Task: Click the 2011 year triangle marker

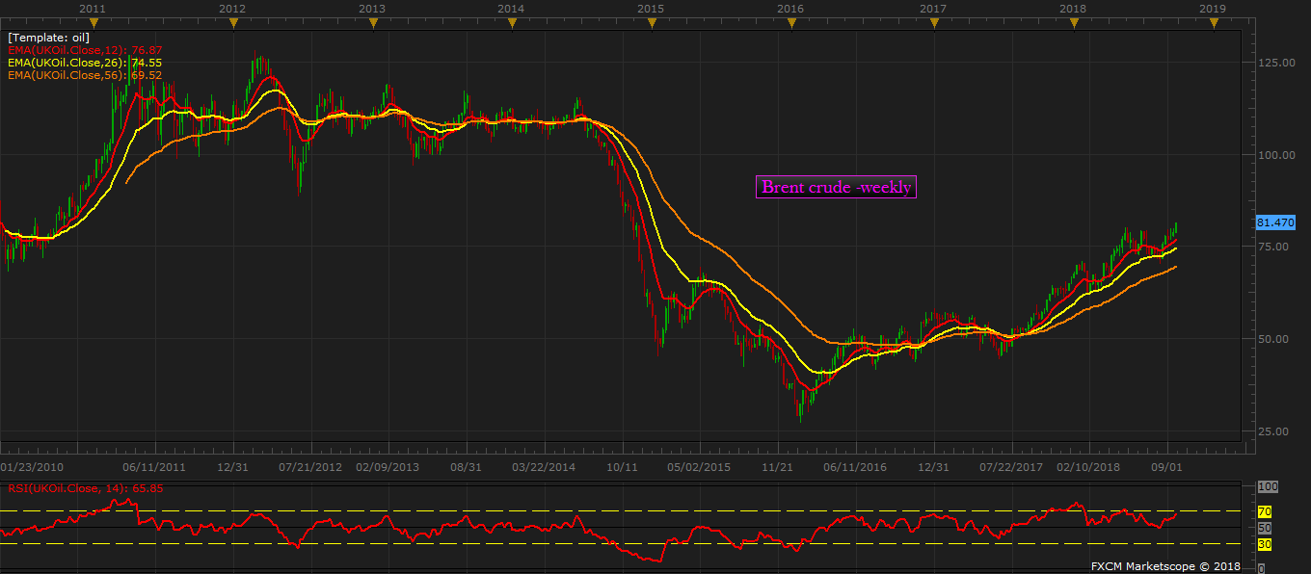Action: [x=94, y=22]
